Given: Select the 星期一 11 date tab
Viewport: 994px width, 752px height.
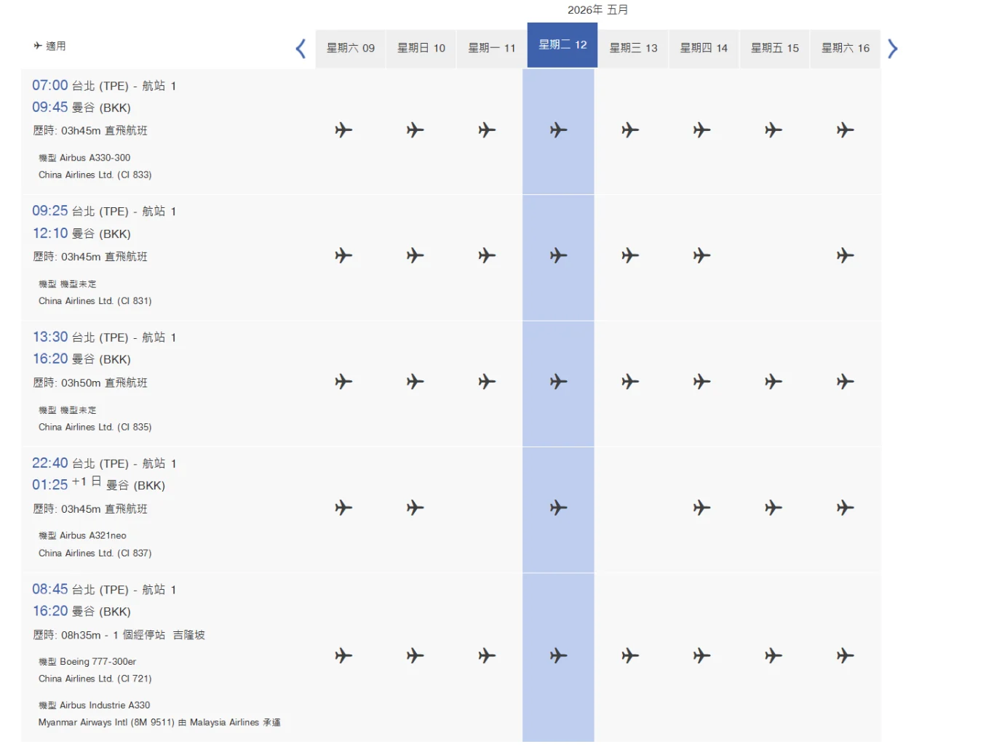Looking at the screenshot, I should (491, 48).
